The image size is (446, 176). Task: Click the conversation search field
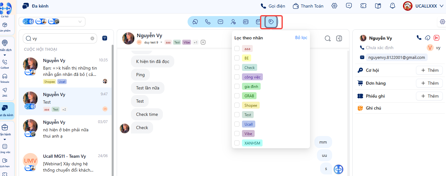tap(60, 38)
